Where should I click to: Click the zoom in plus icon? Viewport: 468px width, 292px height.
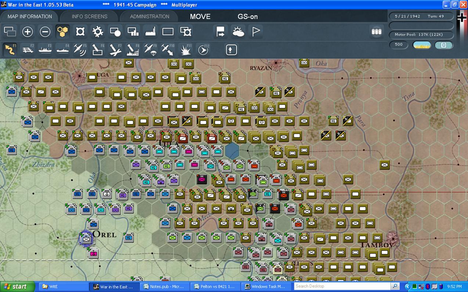[x=28, y=32]
